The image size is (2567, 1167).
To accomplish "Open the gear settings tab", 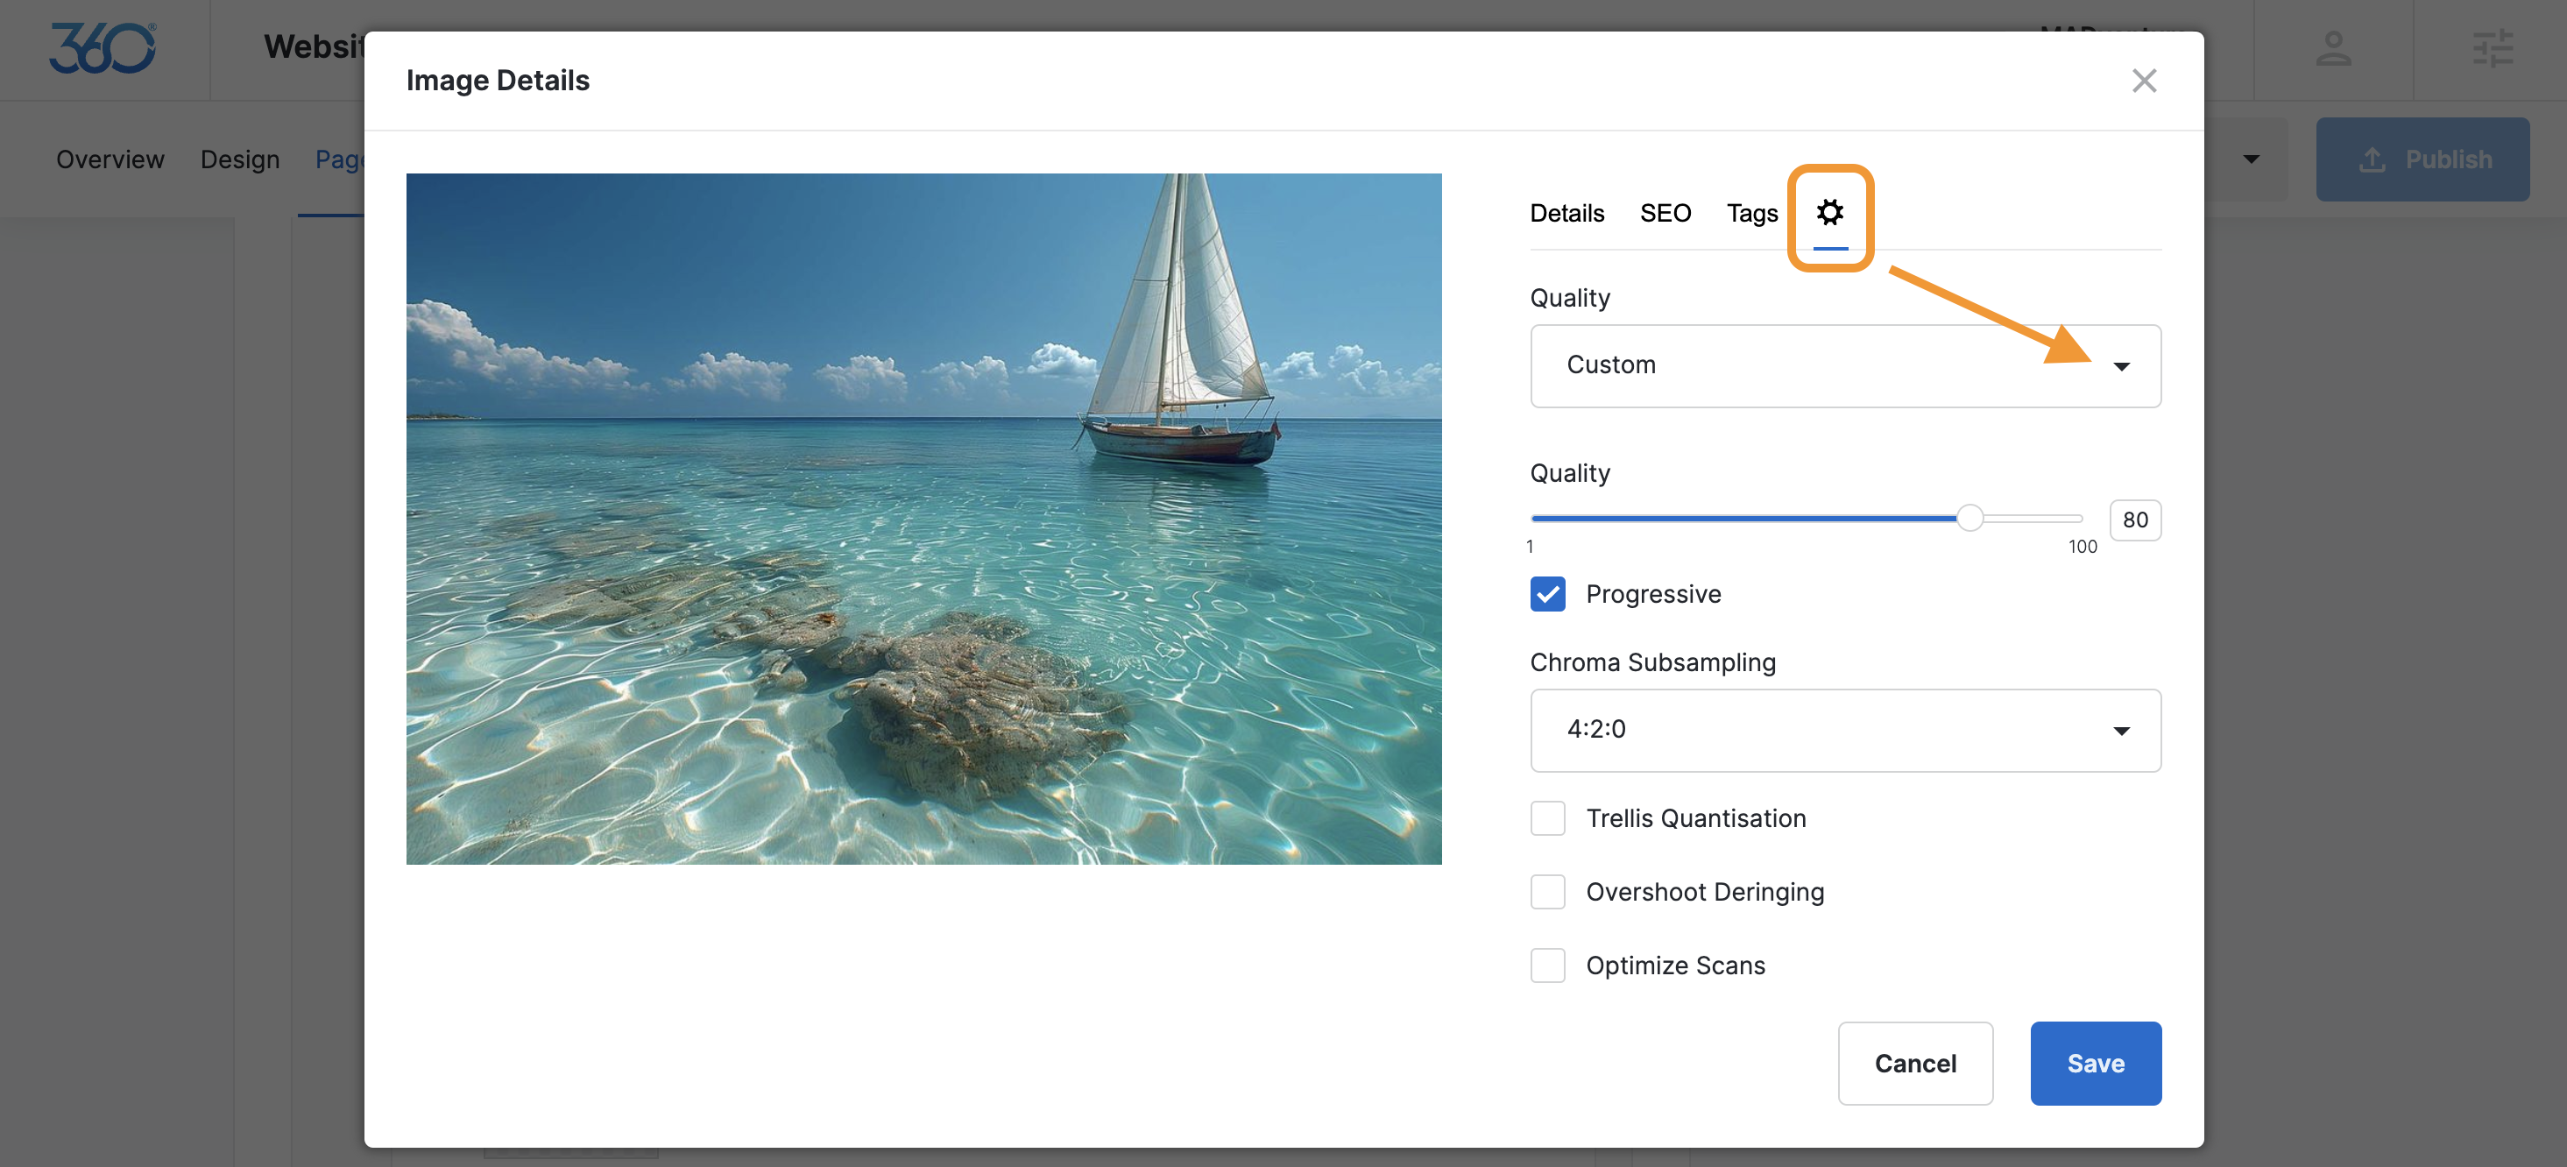I will 1829,212.
